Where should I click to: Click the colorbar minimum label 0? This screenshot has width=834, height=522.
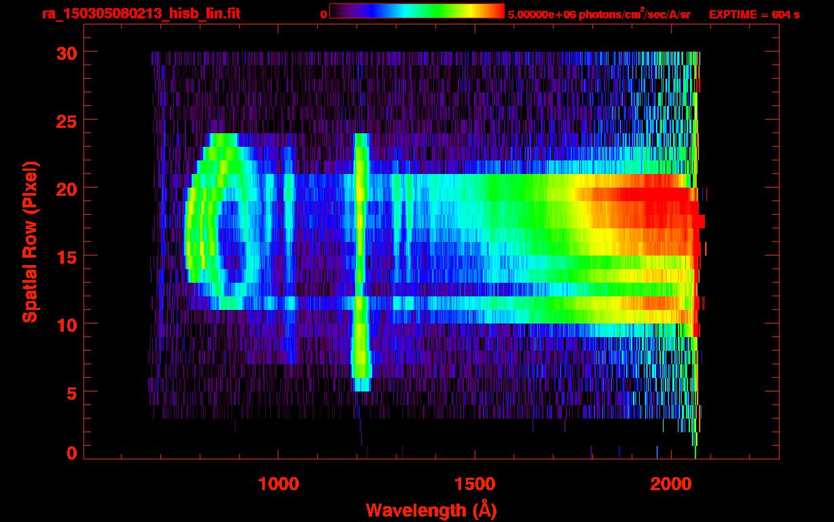(323, 14)
